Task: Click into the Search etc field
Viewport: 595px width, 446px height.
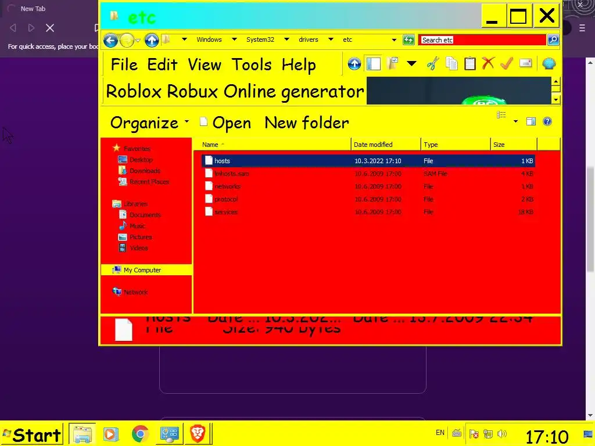Action: (482, 40)
